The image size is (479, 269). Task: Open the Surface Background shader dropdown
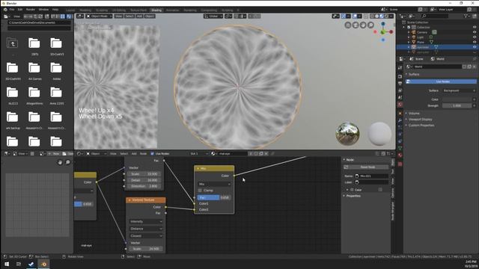click(459, 90)
